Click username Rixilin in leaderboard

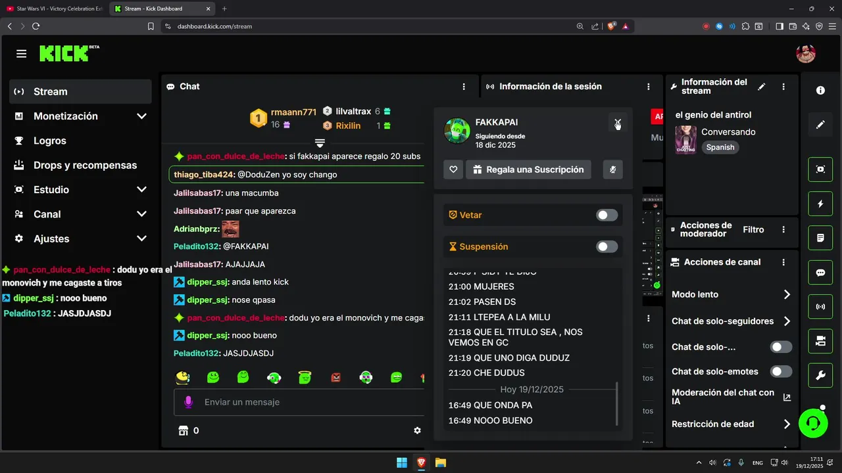[x=348, y=125]
